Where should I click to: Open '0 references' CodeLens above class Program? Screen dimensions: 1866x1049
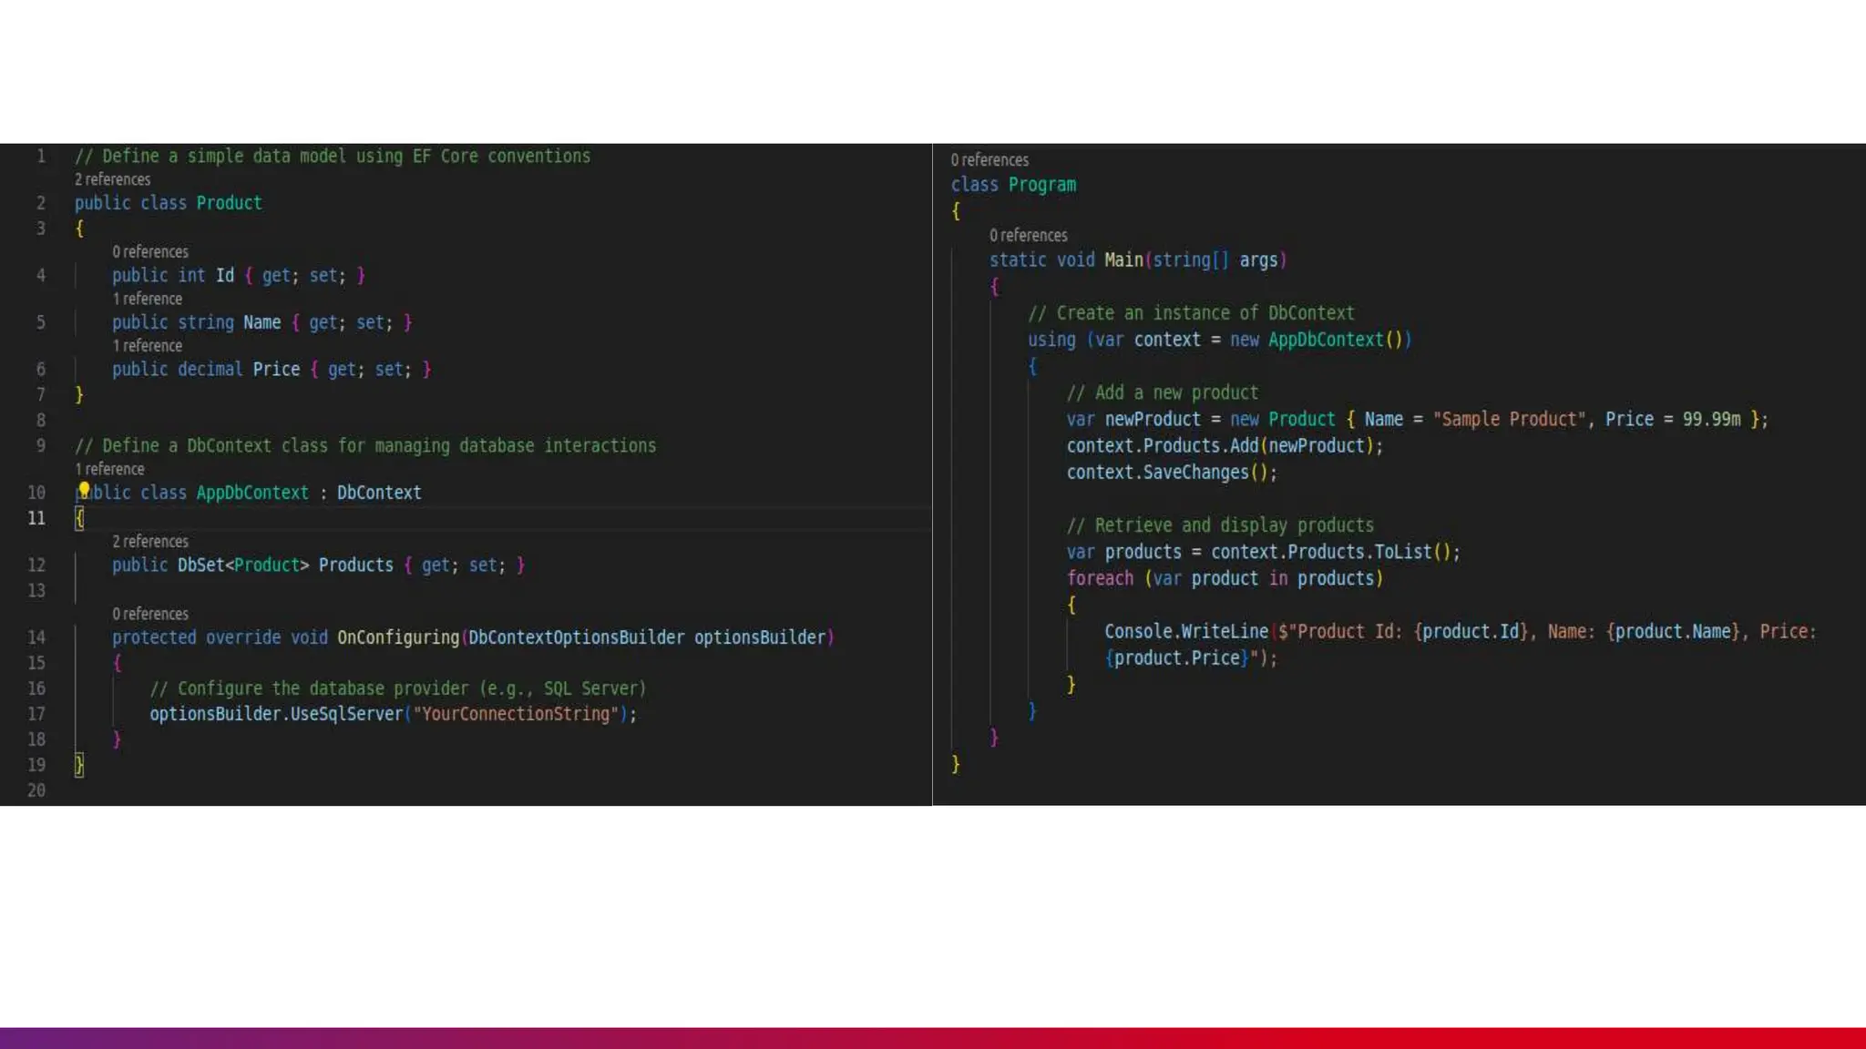click(x=989, y=160)
